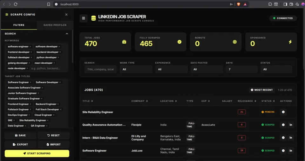Viewport: 305px width, 161px height.
Task: Open the Work Type dropdown
Action: 136,69
